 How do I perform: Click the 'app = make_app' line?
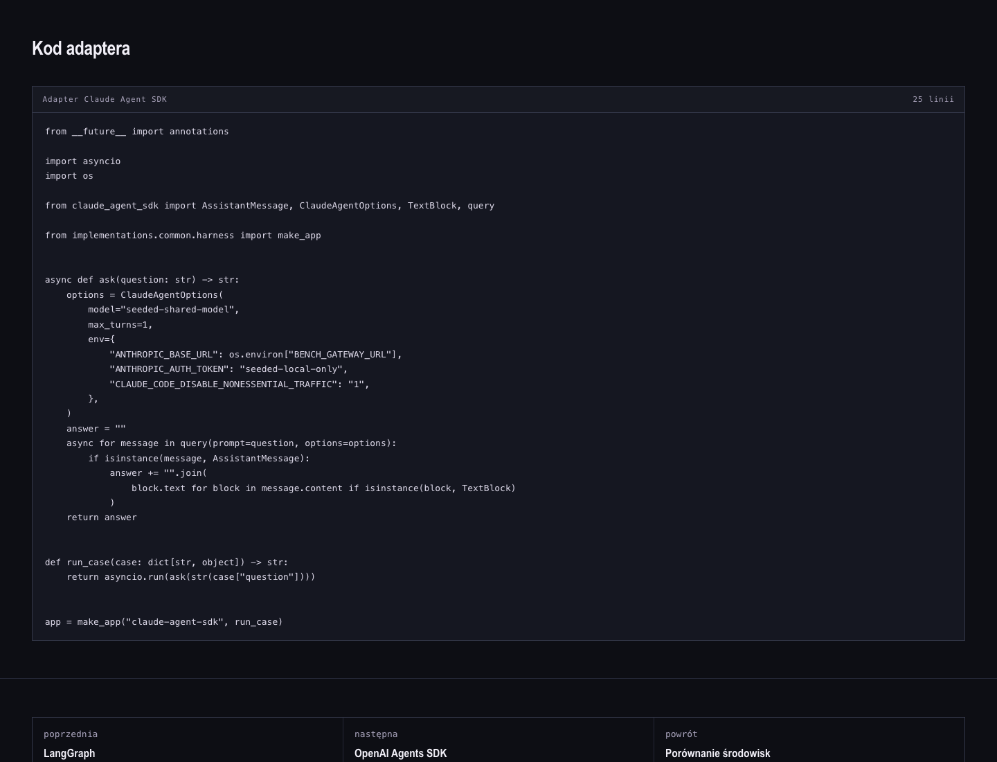[163, 622]
